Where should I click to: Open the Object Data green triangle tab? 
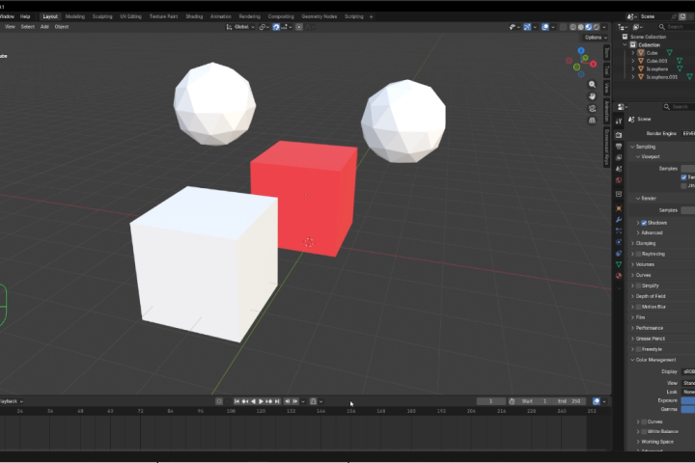click(619, 264)
